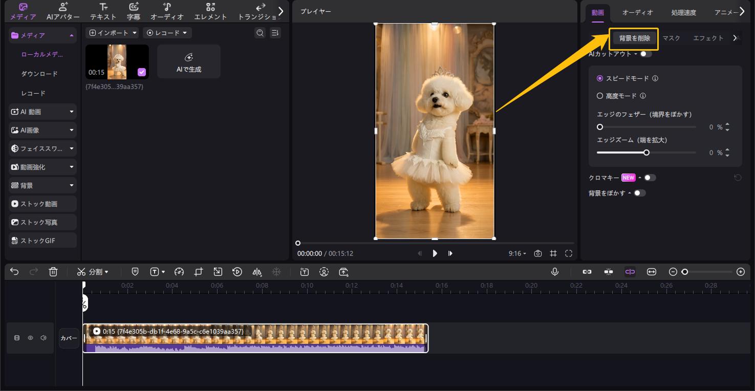Enable the クロマキー toggle
755x391 pixels.
coord(651,177)
